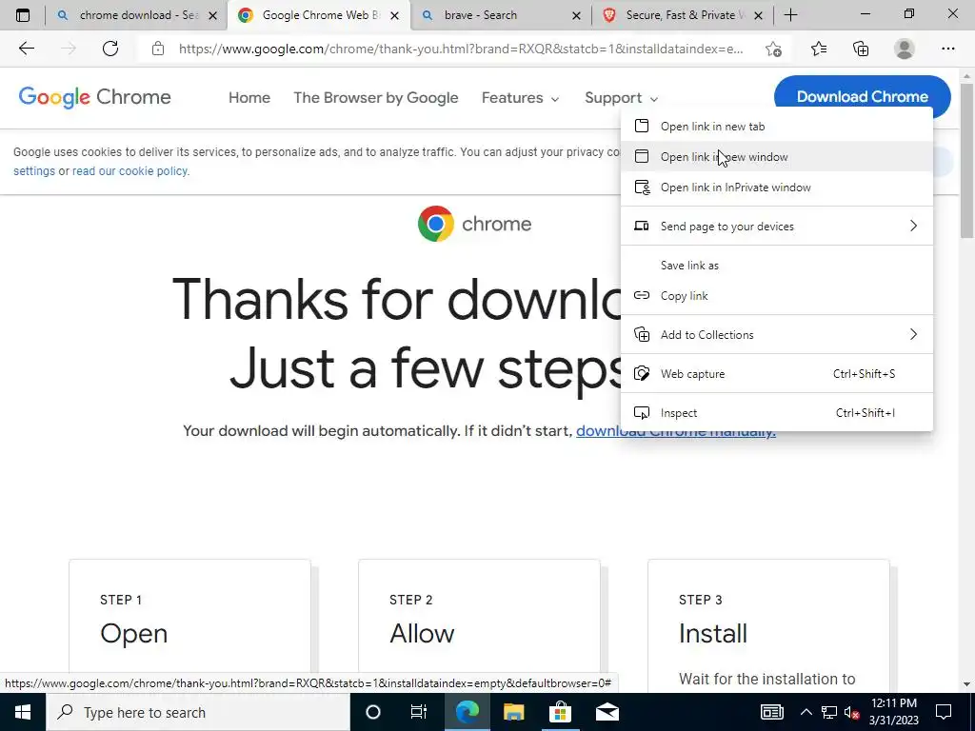This screenshot has height=731, width=975.
Task: Open Cortana circle icon in taskbar
Action: (x=373, y=712)
